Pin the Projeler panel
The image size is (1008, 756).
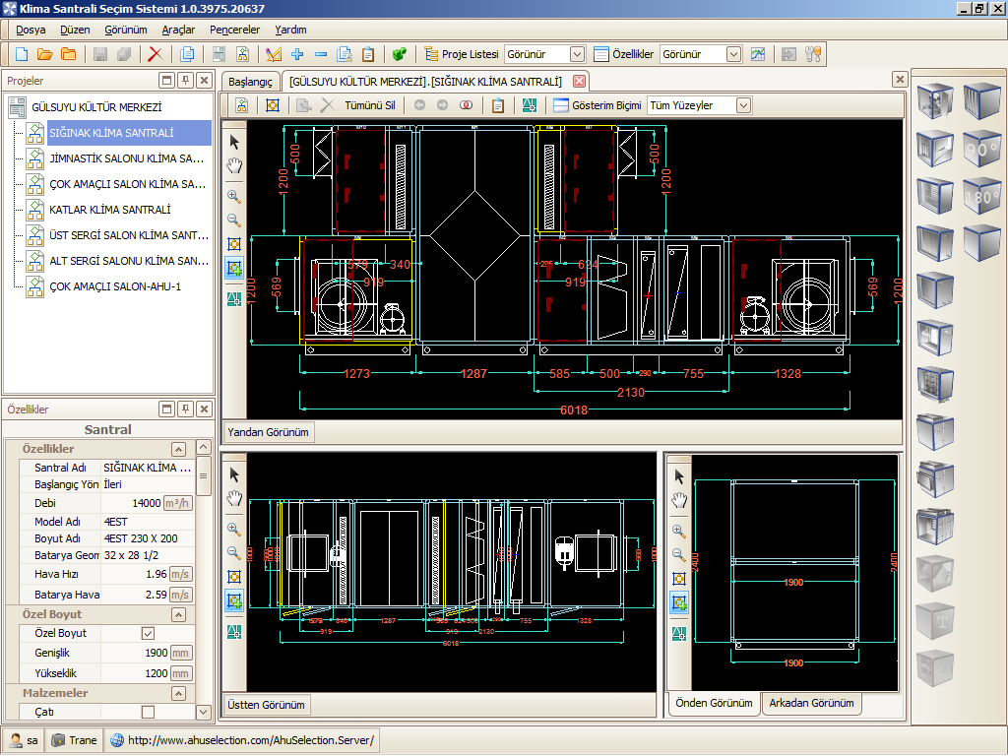(185, 81)
